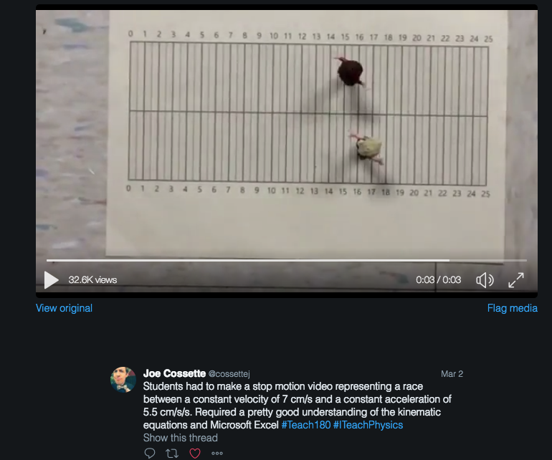Play the stop motion video
The image size is (552, 460).
pos(52,280)
